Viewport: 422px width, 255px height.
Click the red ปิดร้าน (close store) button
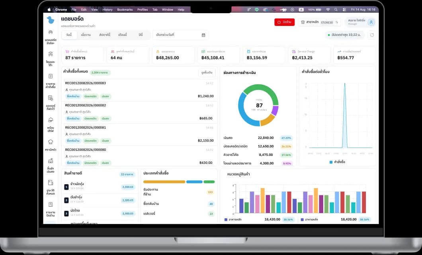pos(285,22)
